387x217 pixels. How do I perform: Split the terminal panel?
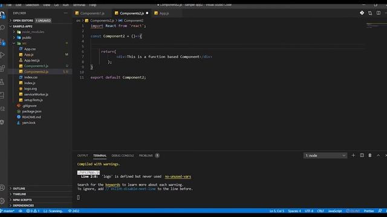362,156
